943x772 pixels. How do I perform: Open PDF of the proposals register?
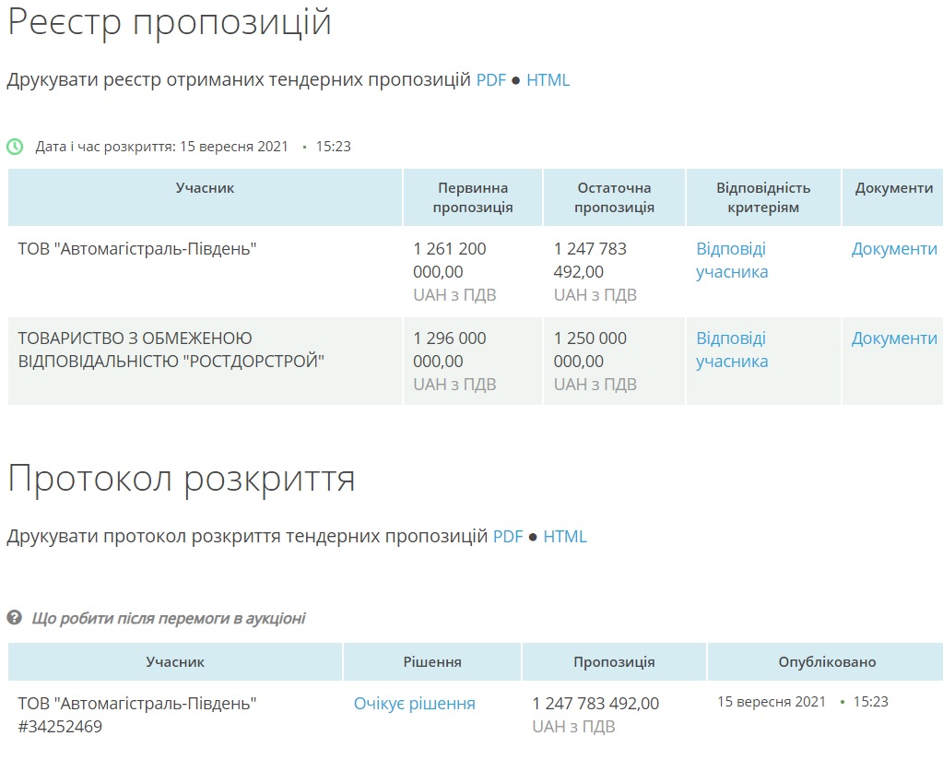[x=490, y=80]
